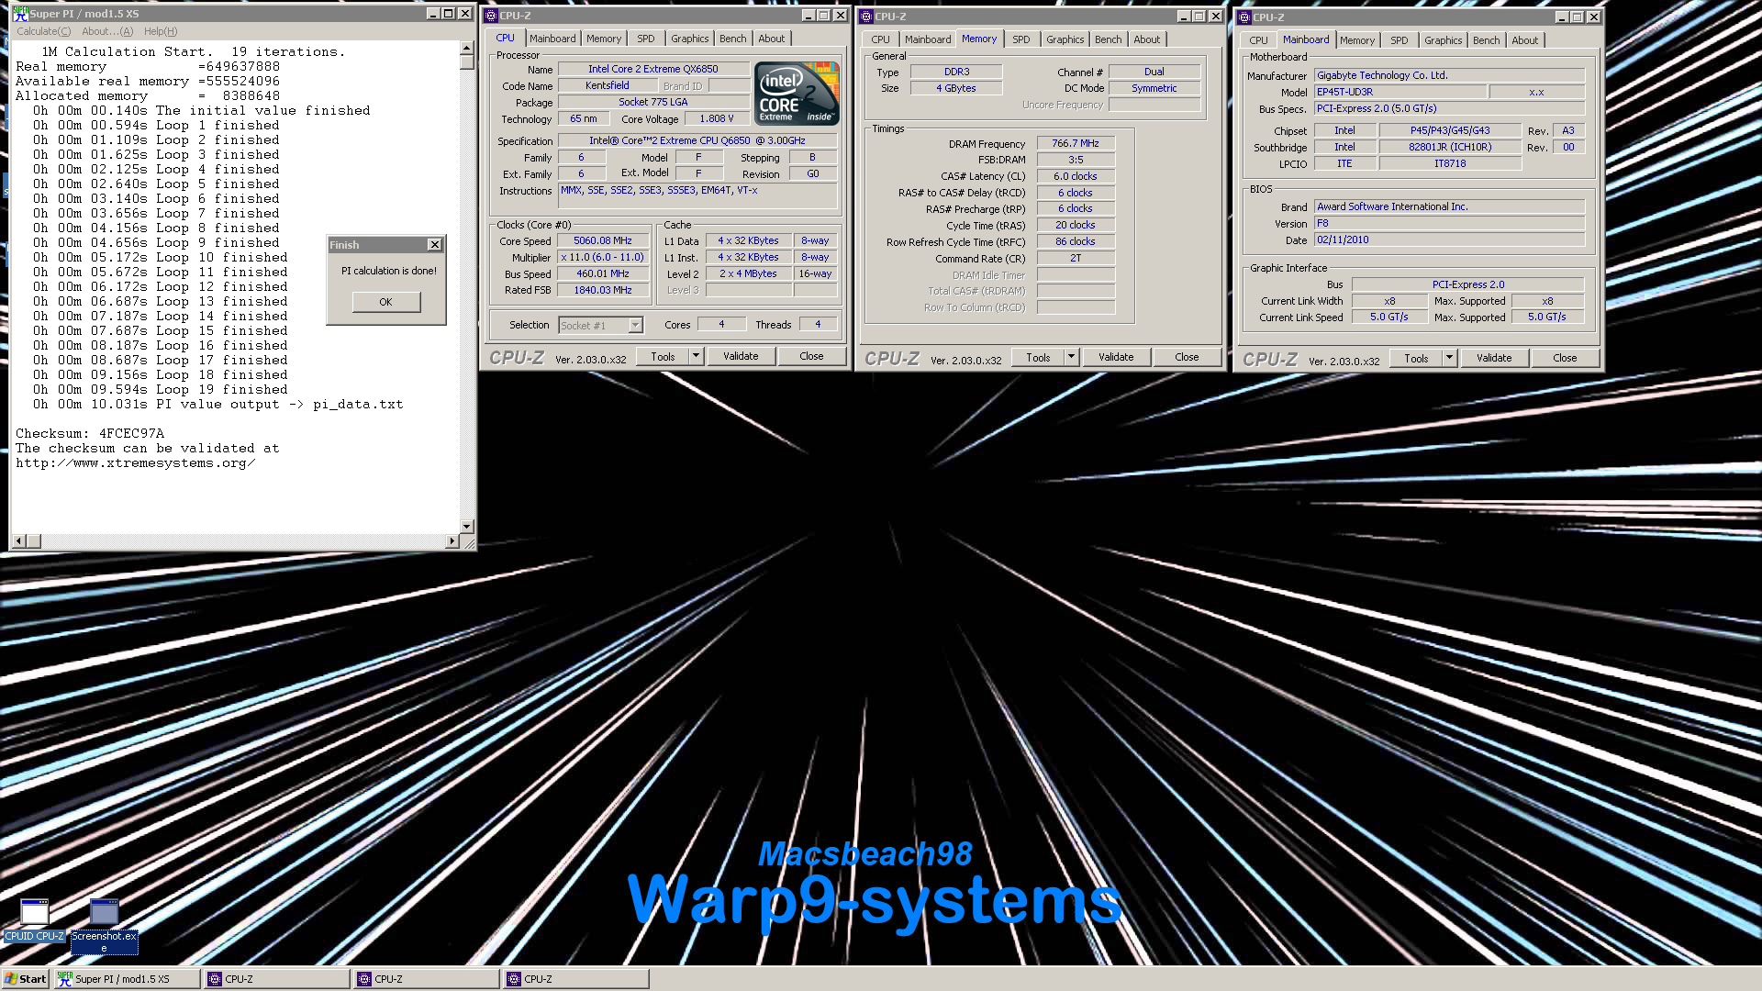Click Core Voltage value 1.808 V
1762x991 pixels.
click(717, 119)
